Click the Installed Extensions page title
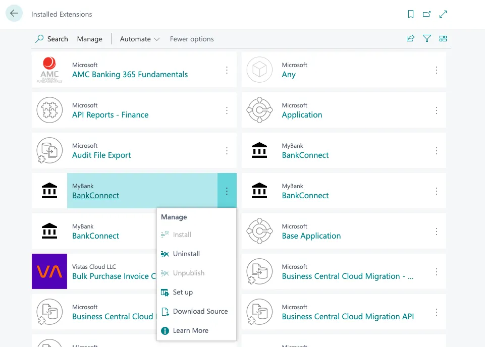485x347 pixels. [x=62, y=14]
